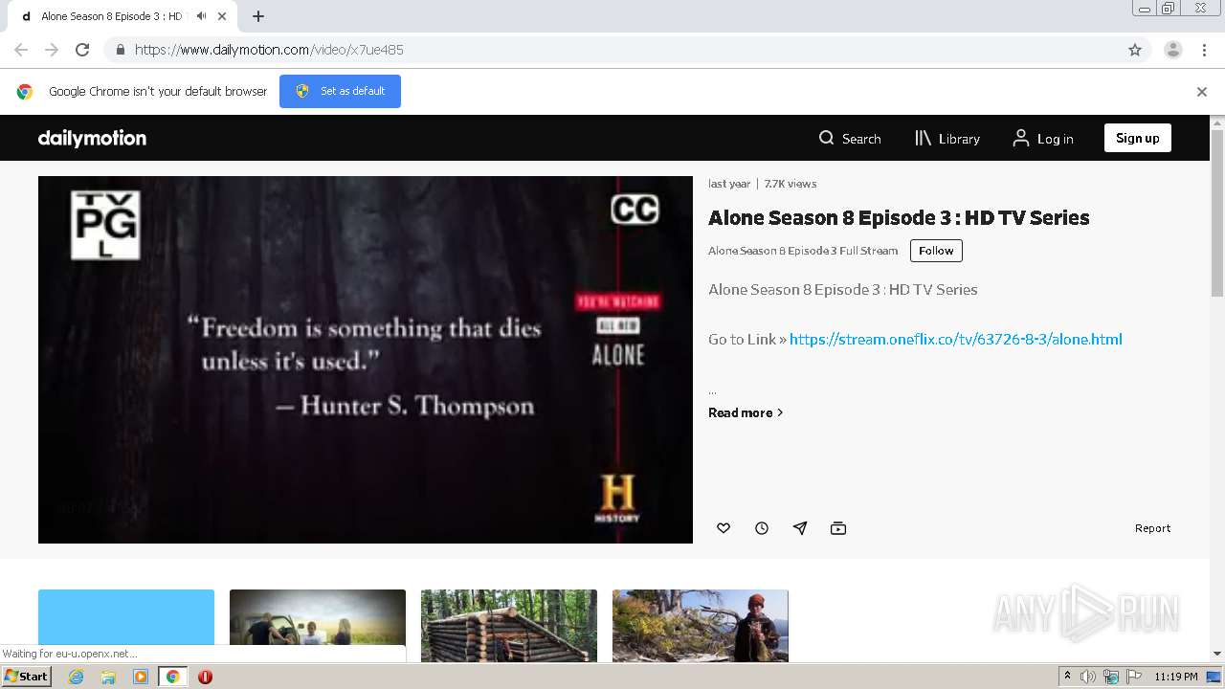Open system volume tray icon

click(x=1088, y=677)
